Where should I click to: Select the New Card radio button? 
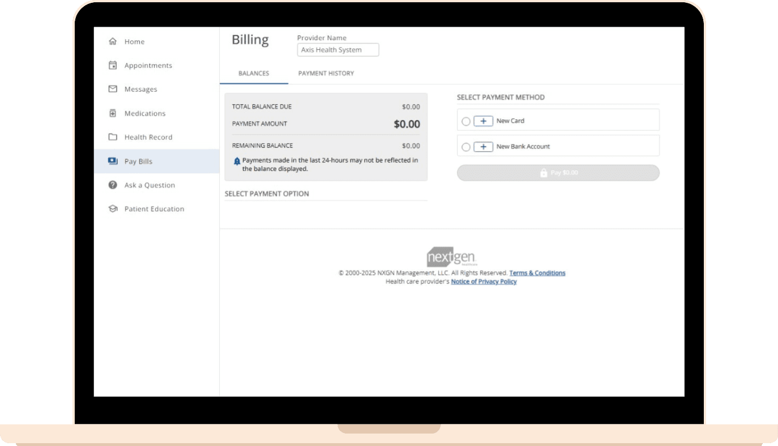pos(466,121)
